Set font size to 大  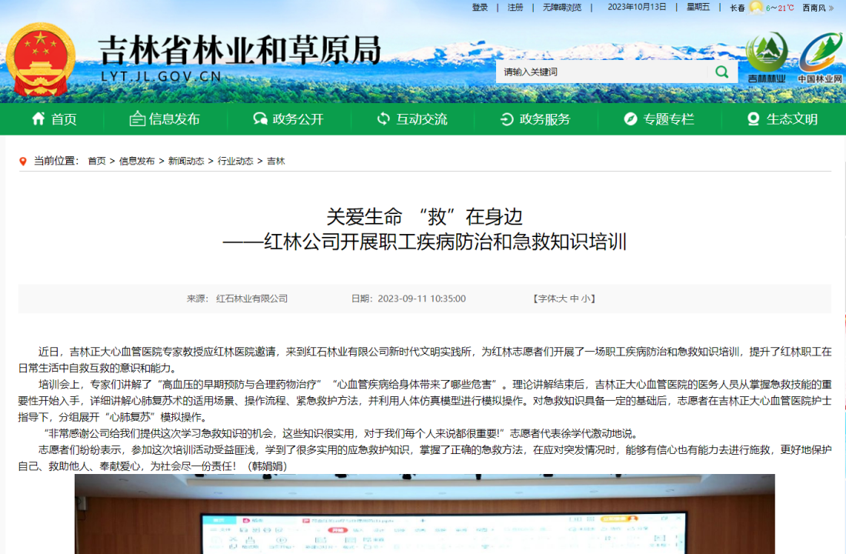tap(562, 299)
